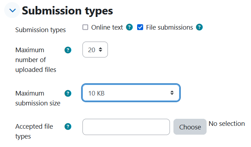251x147 pixels.
Task: Open help for File submissions
Action: click(x=199, y=27)
